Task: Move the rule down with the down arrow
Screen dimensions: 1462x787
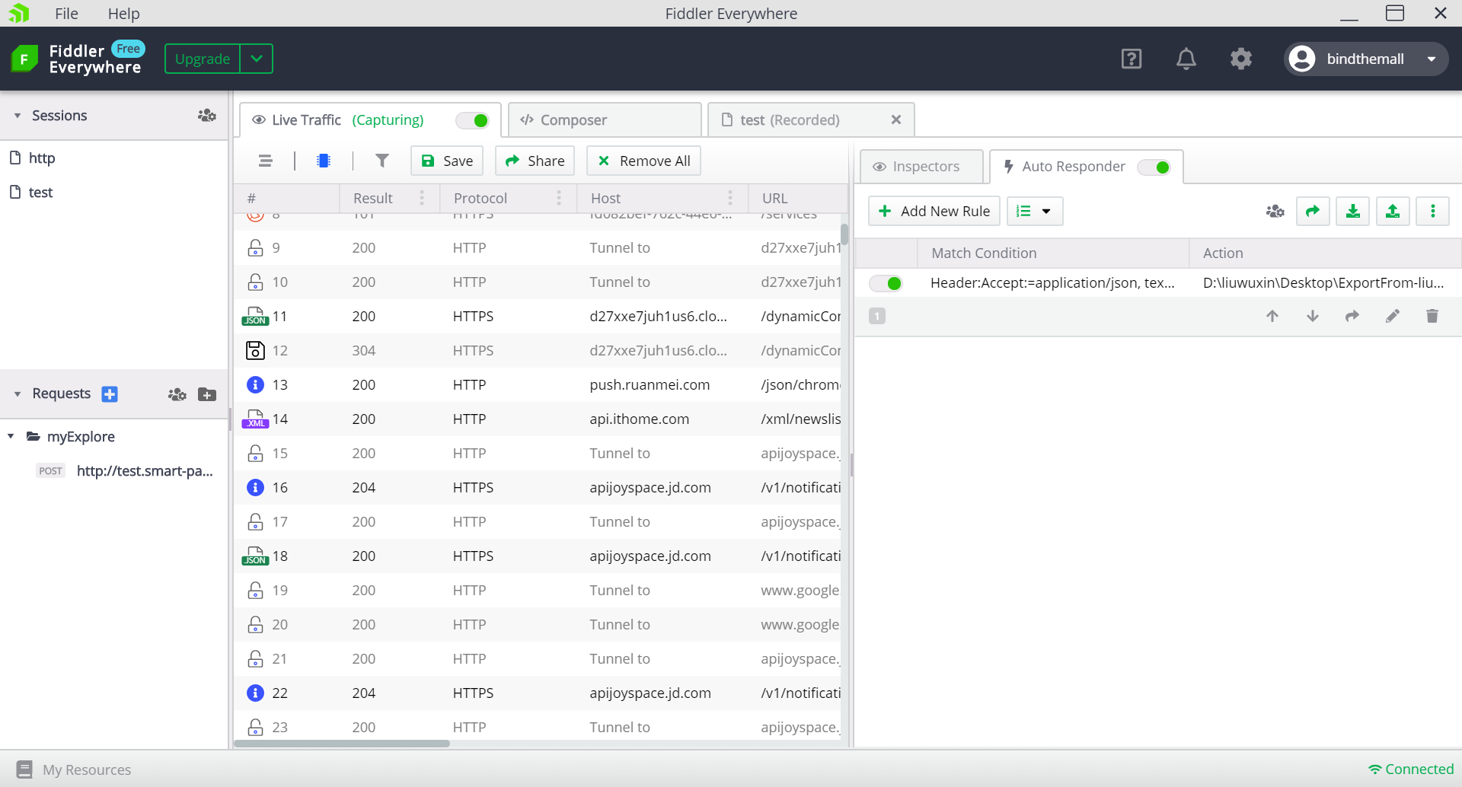Action: 1312,316
